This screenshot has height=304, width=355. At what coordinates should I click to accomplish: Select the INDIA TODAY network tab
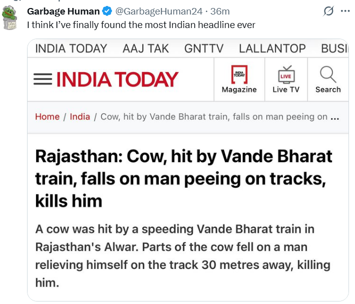(71, 49)
